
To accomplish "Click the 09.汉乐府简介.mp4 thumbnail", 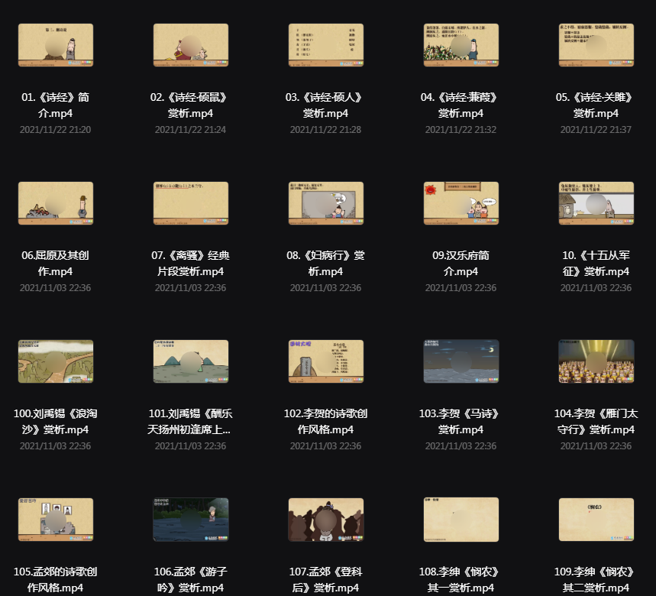I will 461,203.
